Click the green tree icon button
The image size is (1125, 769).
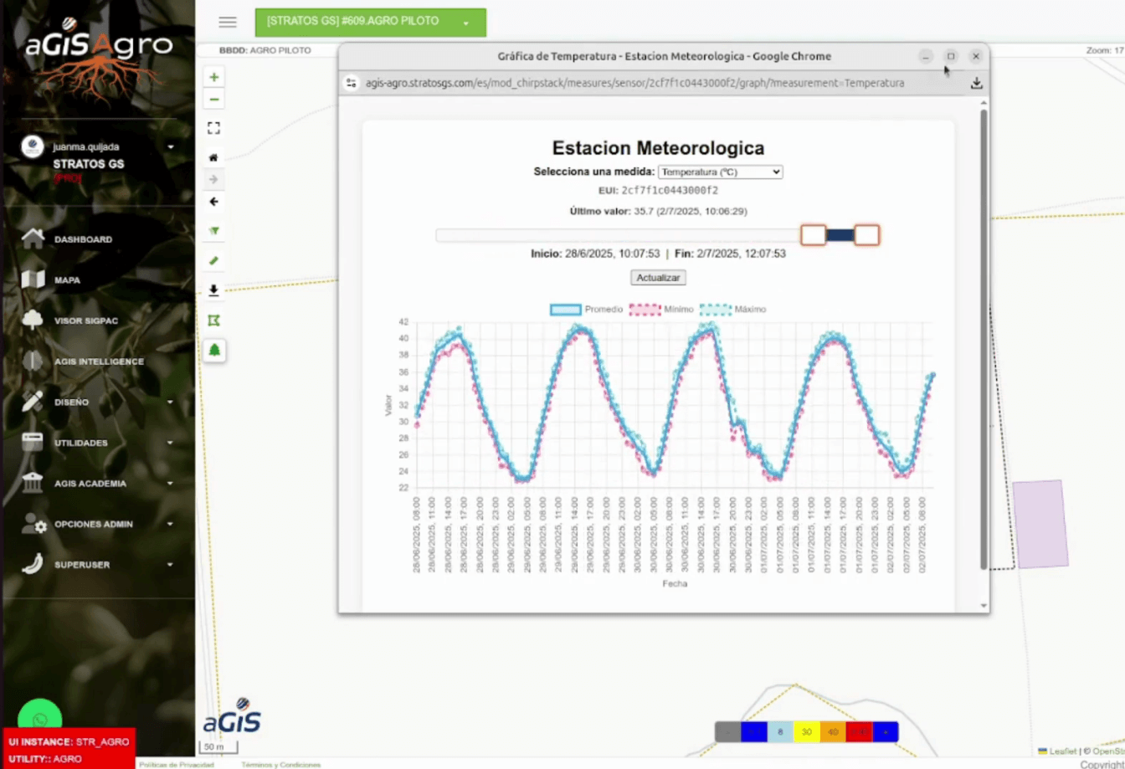pyautogui.click(x=214, y=351)
